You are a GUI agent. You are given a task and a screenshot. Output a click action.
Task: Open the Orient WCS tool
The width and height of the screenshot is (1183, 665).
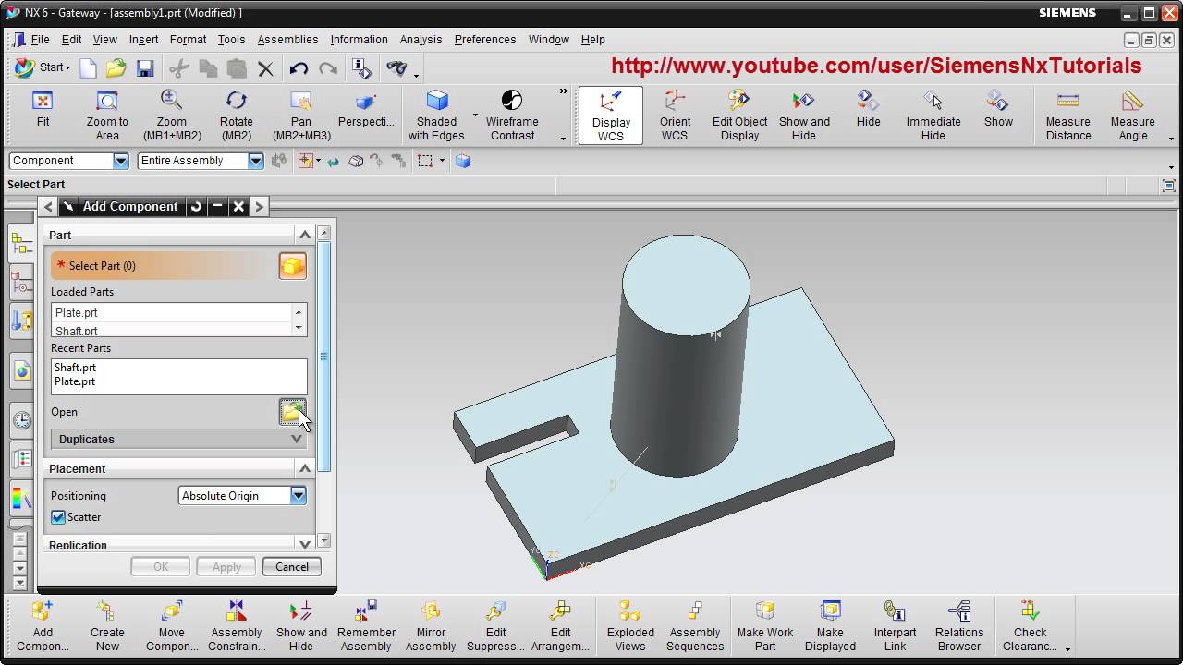[675, 101]
